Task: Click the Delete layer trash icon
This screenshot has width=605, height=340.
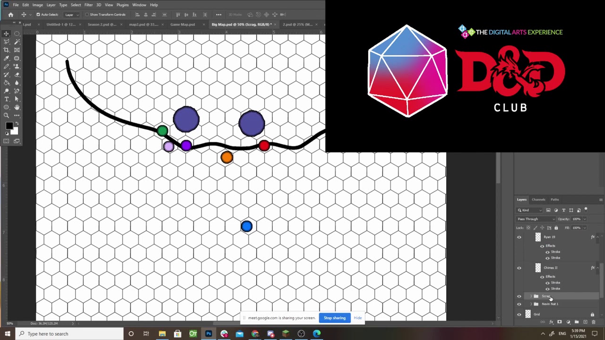Action: pyautogui.click(x=594, y=322)
